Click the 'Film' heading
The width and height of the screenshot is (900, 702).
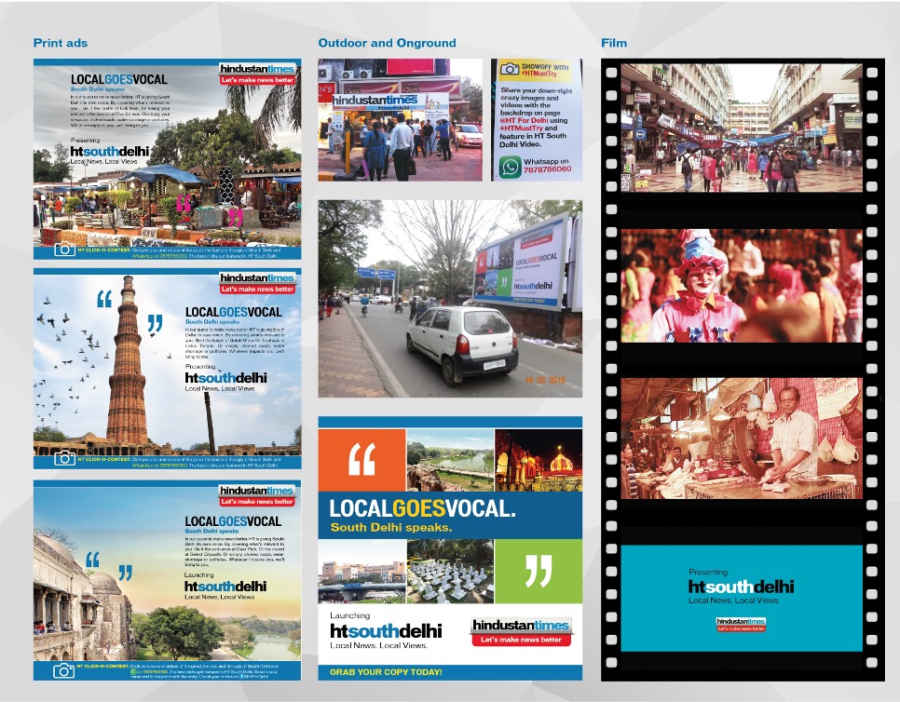pos(614,43)
